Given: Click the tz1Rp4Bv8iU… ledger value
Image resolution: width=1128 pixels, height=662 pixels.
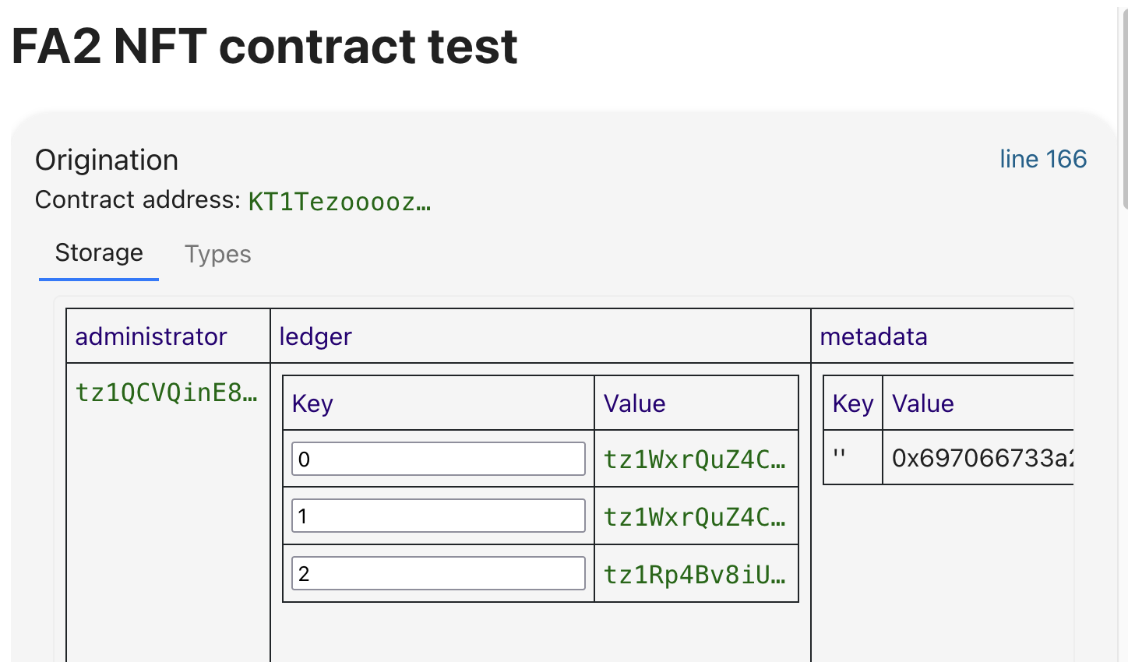Looking at the screenshot, I should click(694, 574).
